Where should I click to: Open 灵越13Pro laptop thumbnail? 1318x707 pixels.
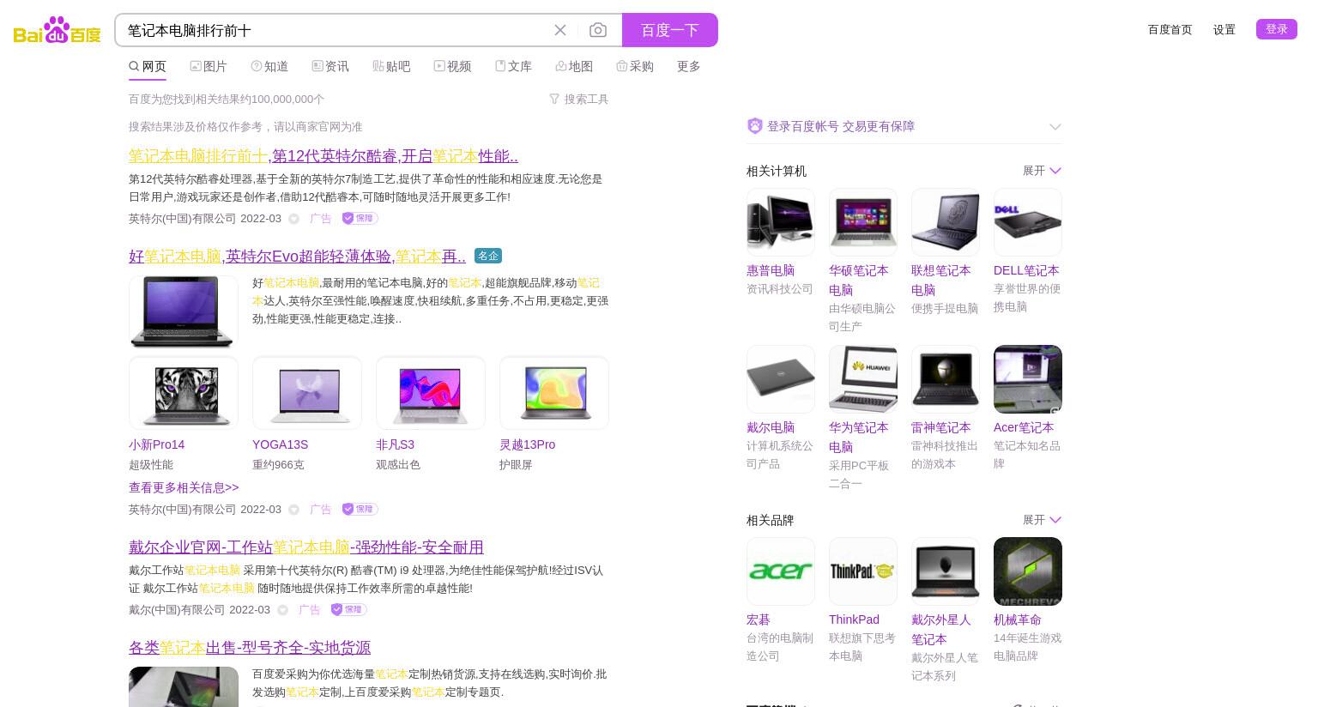[554, 393]
